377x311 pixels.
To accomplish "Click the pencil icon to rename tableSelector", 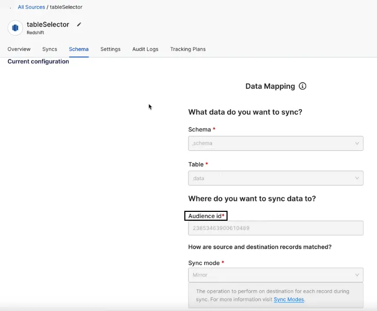I will click(x=79, y=25).
